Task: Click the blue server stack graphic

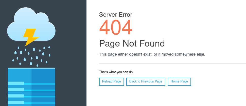Action: click(x=31, y=87)
